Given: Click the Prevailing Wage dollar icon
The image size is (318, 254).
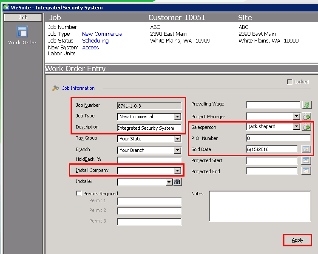Looking at the screenshot, I should [307, 105].
